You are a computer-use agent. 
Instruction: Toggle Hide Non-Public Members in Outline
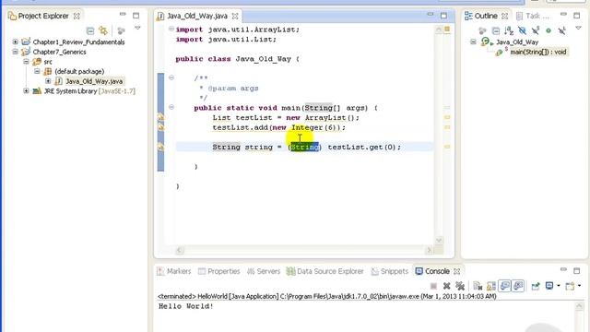tap(549, 30)
